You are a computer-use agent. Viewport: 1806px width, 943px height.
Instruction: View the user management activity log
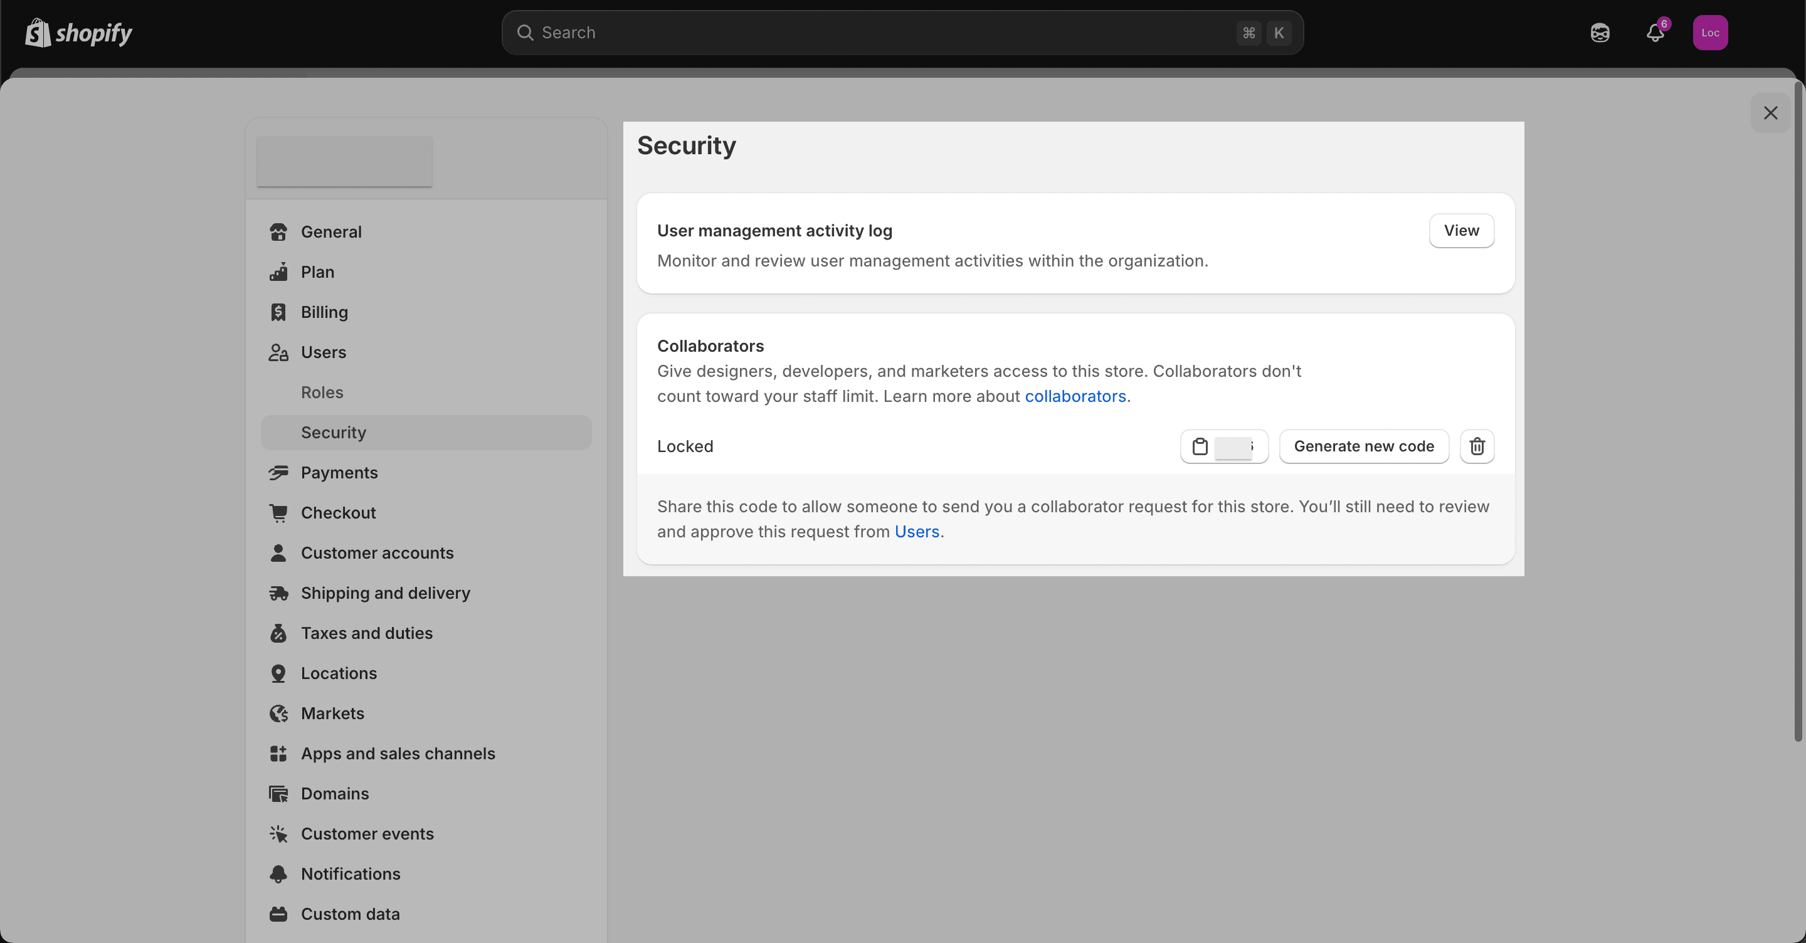pos(1461,231)
